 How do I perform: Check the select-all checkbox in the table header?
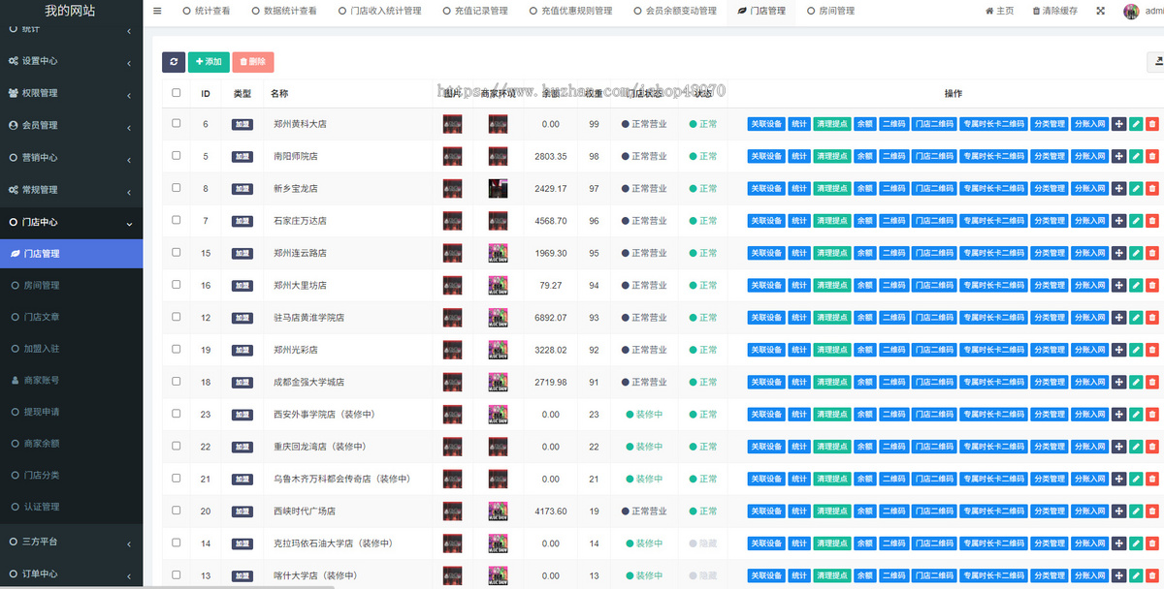click(176, 93)
